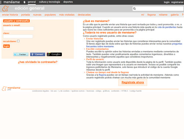This screenshot has width=184, height=139.
Task: Open más visitadas section
Action: [67, 15]
